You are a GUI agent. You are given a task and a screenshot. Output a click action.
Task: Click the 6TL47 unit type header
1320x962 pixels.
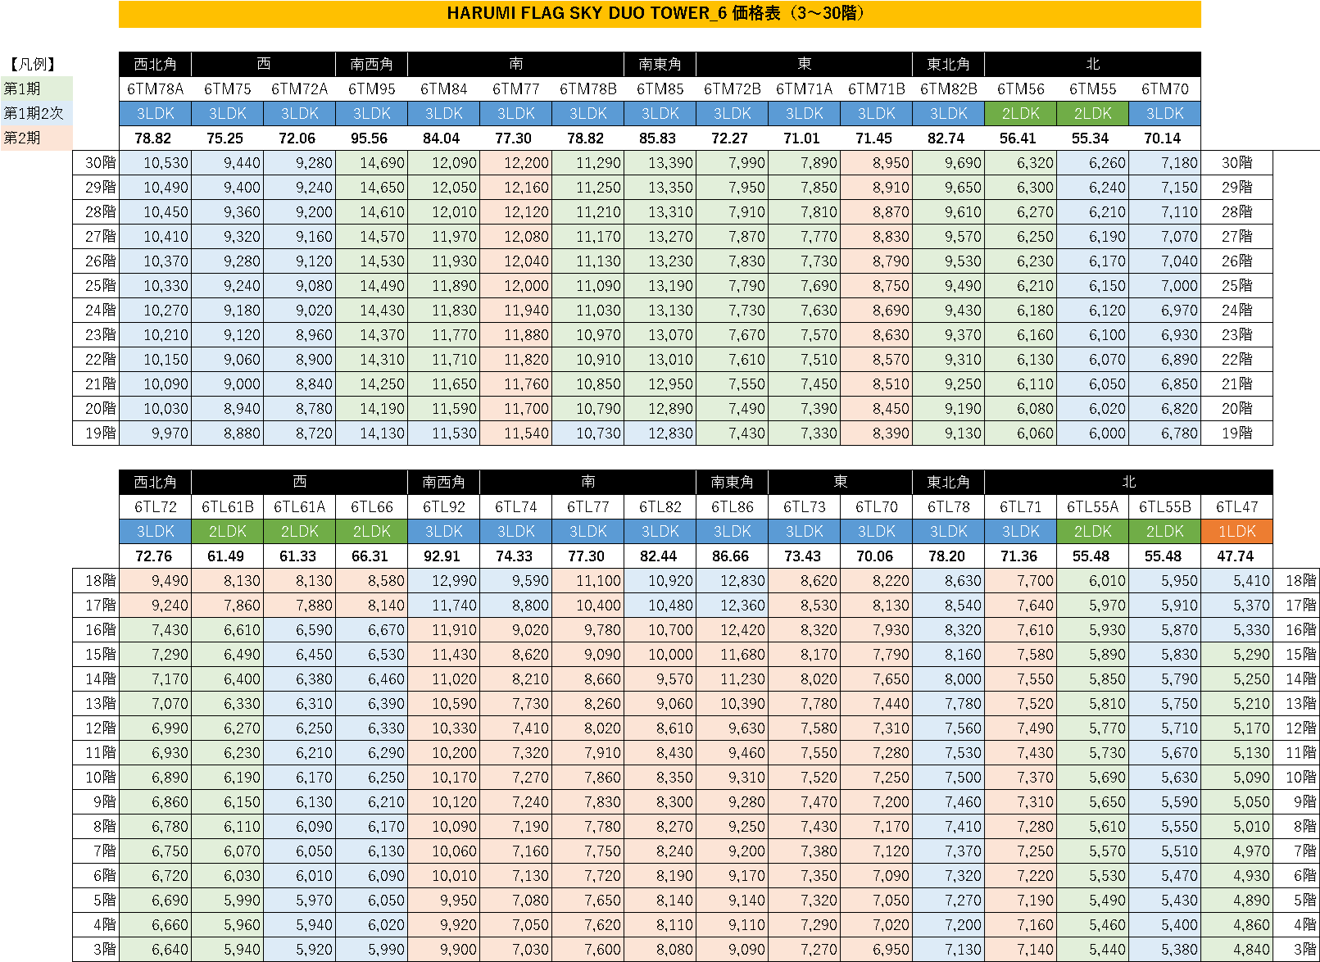click(x=1236, y=506)
